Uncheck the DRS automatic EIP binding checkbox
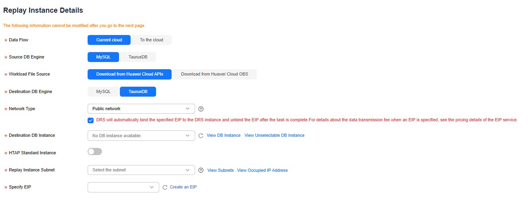This screenshot has height=202, width=530. pyautogui.click(x=91, y=120)
